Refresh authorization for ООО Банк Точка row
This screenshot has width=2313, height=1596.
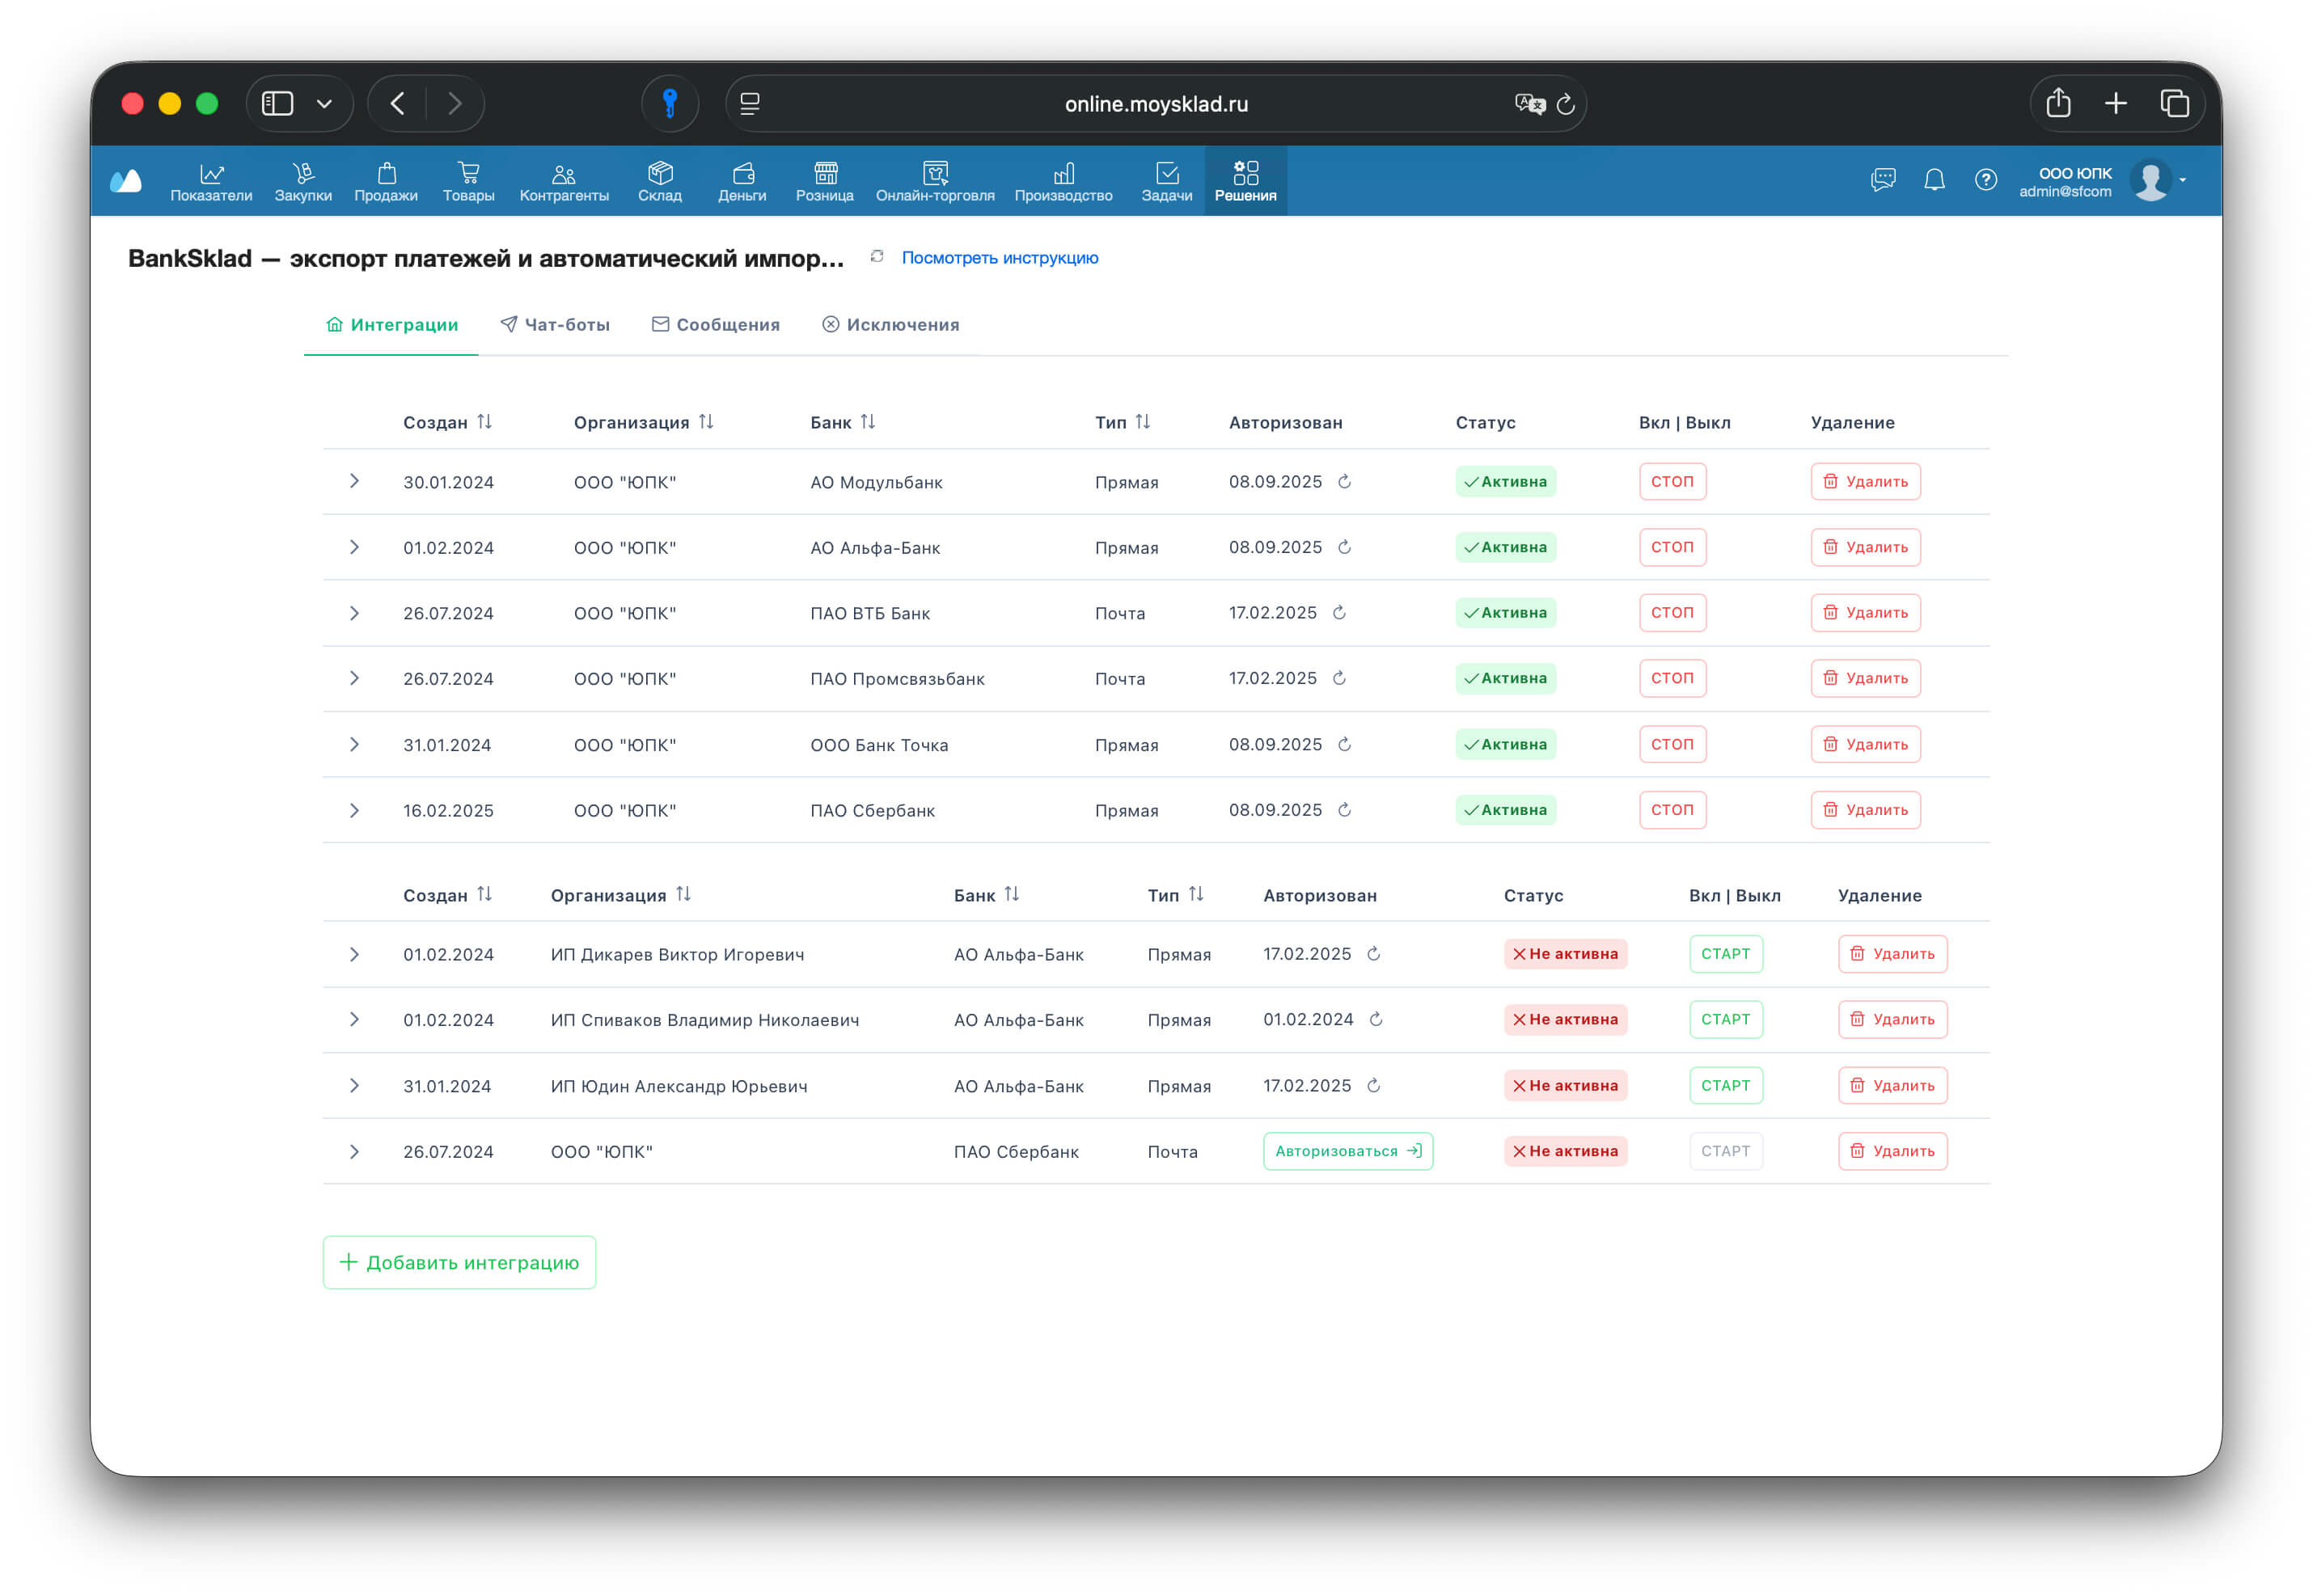(x=1345, y=745)
